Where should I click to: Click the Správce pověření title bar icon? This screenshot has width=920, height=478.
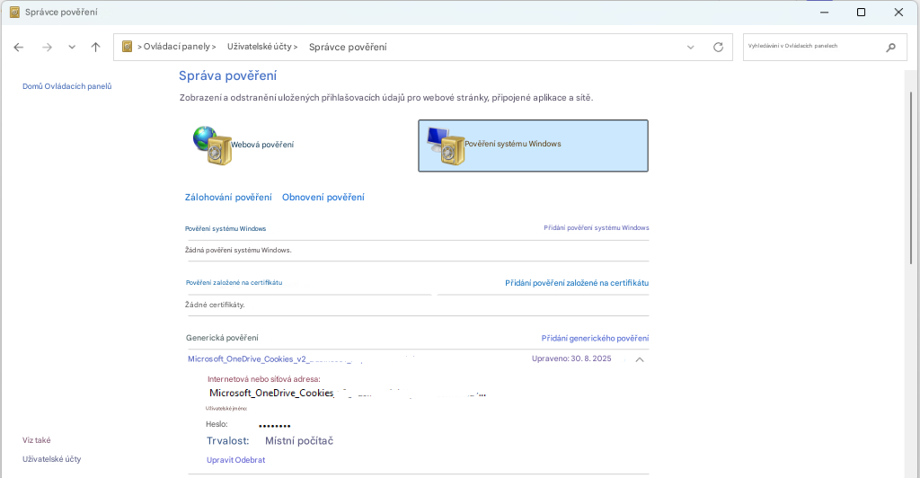(14, 12)
